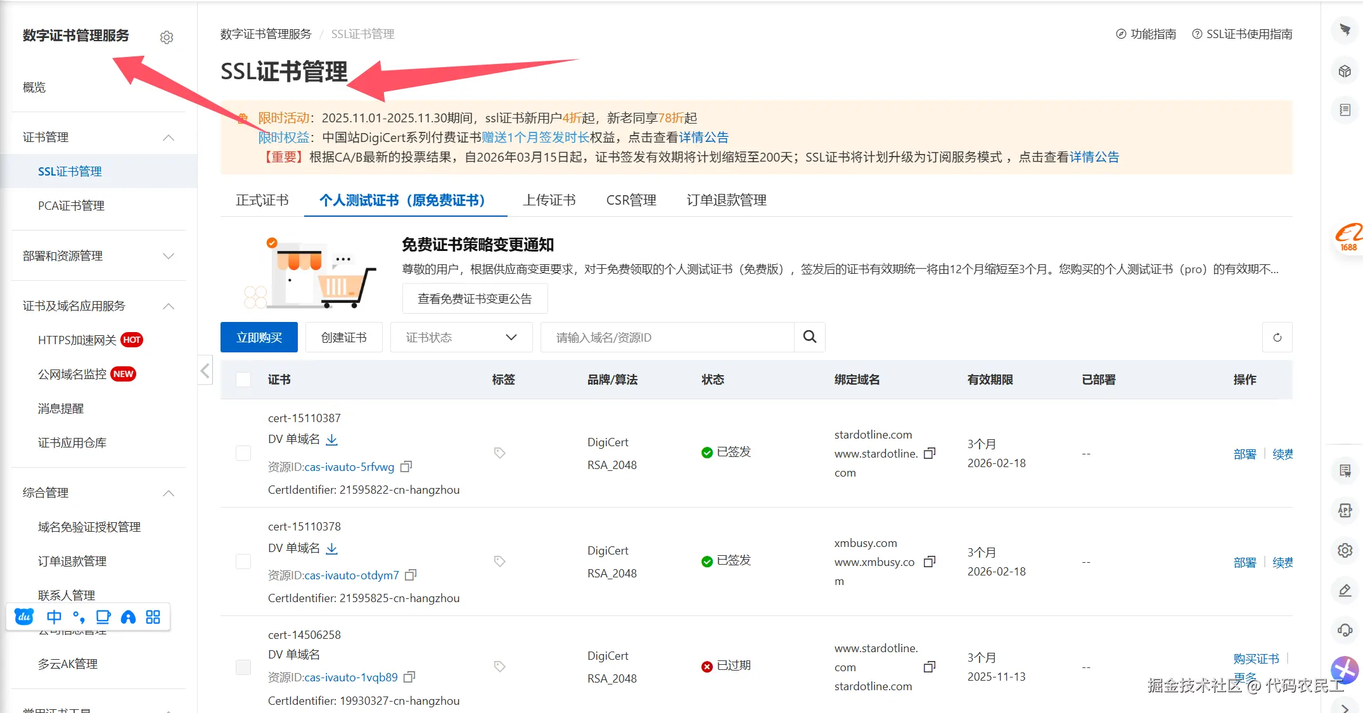This screenshot has width=1363, height=713.
Task: Copy bound domains of stardotline.com certificate
Action: 930,453
